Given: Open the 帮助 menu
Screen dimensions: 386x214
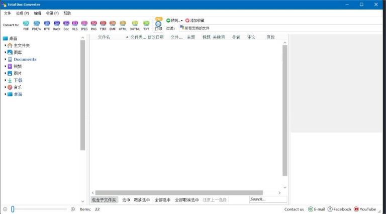Looking at the screenshot, I should point(67,13).
